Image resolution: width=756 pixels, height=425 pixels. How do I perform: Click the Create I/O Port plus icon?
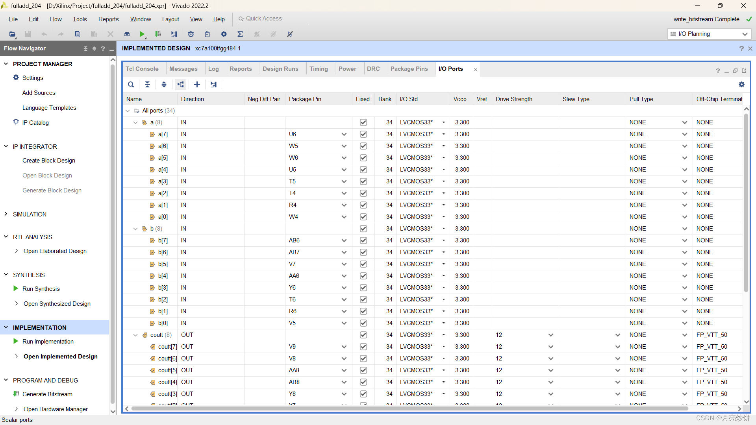pos(197,85)
